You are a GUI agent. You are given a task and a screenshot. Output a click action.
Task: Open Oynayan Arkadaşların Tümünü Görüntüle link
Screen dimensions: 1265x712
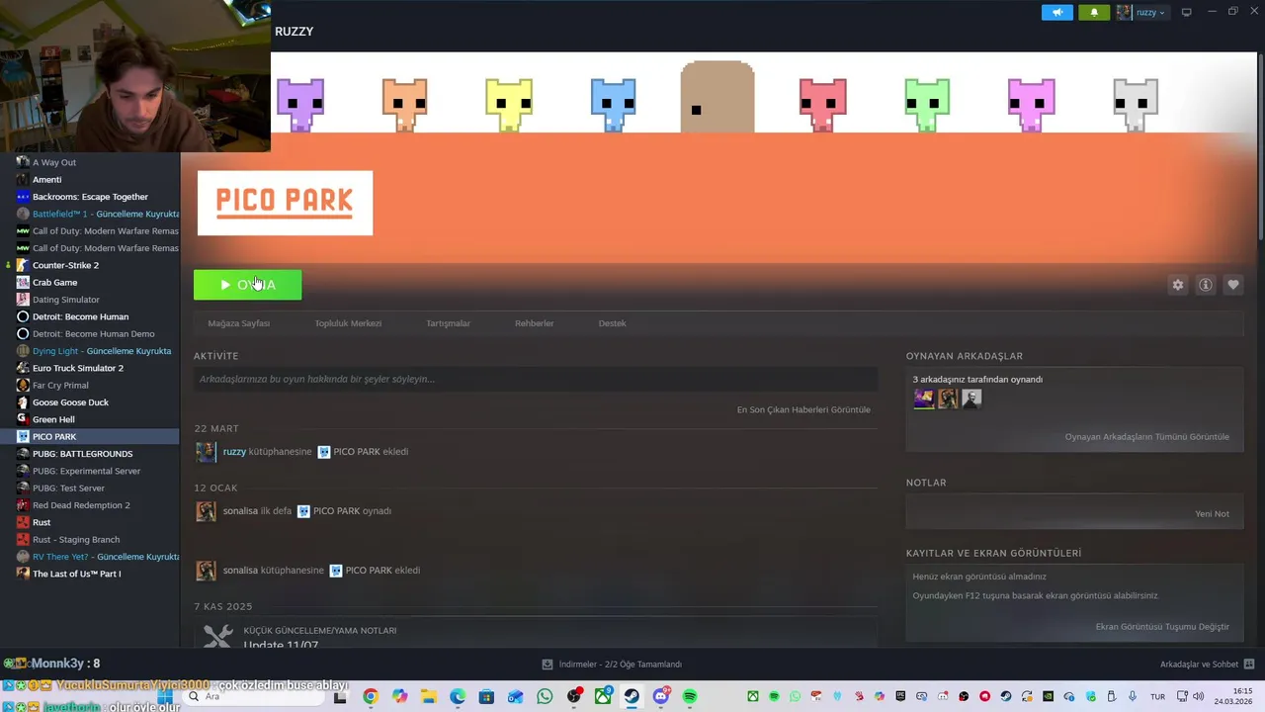tap(1146, 436)
